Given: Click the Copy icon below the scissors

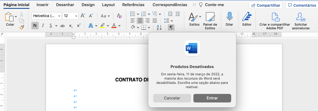Looking at the screenshot, I should click(22, 21).
